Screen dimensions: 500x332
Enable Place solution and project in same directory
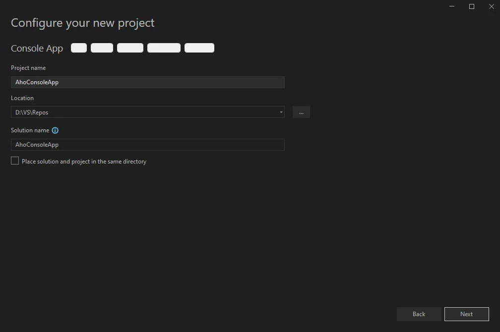pyautogui.click(x=14, y=161)
